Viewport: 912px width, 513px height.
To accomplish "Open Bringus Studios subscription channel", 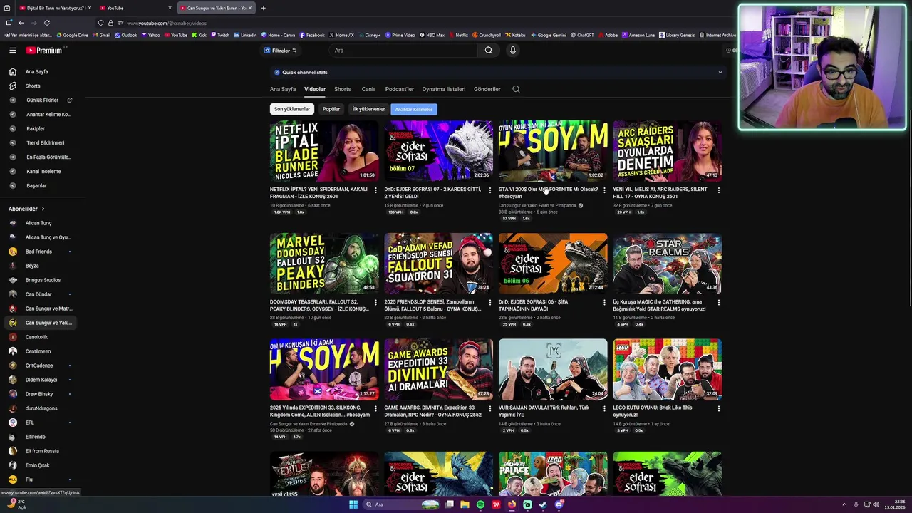I will (x=43, y=280).
